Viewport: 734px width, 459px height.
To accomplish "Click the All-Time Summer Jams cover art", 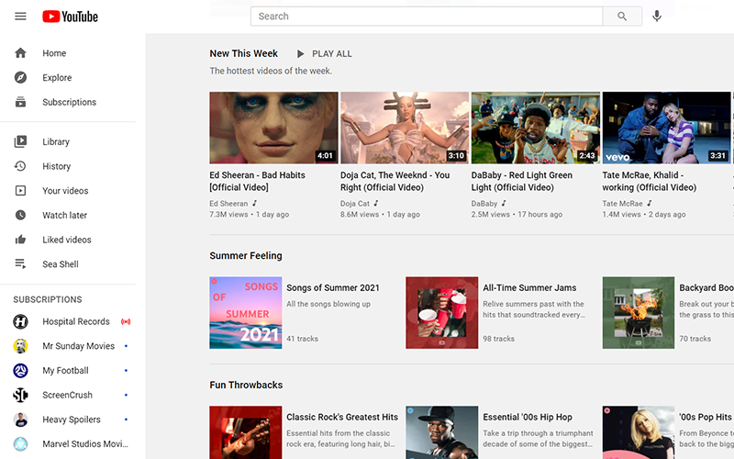I will [442, 312].
